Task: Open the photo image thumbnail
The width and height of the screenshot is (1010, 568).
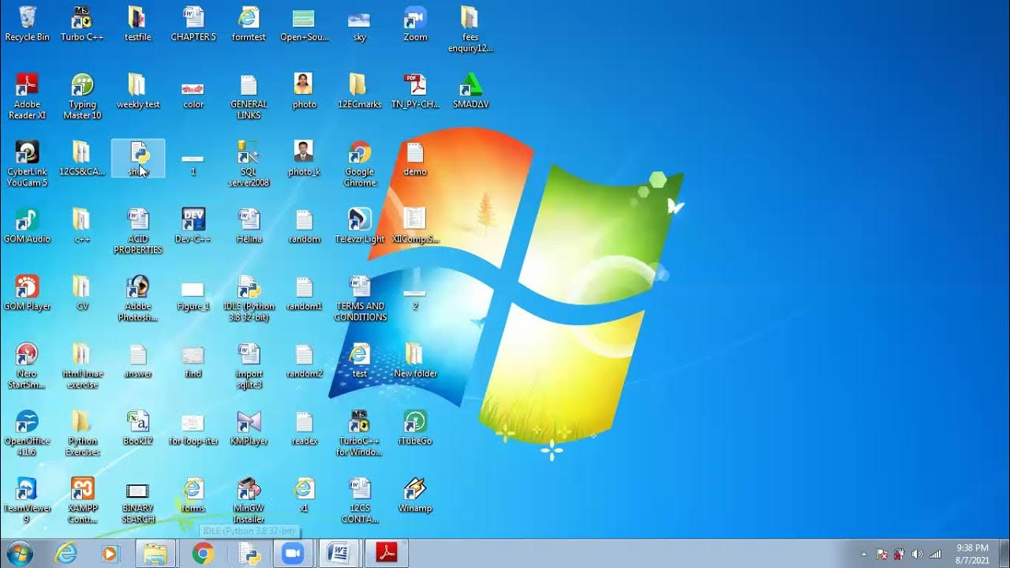Action: pos(305,91)
